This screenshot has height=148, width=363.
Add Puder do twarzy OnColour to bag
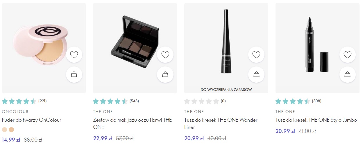point(74,75)
